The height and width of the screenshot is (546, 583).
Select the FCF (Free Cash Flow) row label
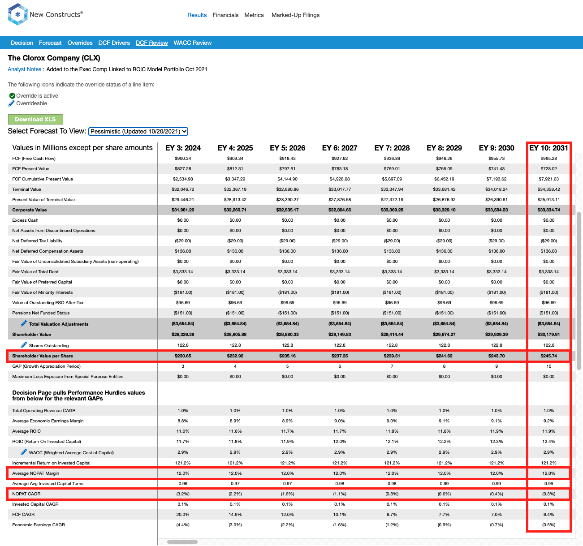point(34,159)
